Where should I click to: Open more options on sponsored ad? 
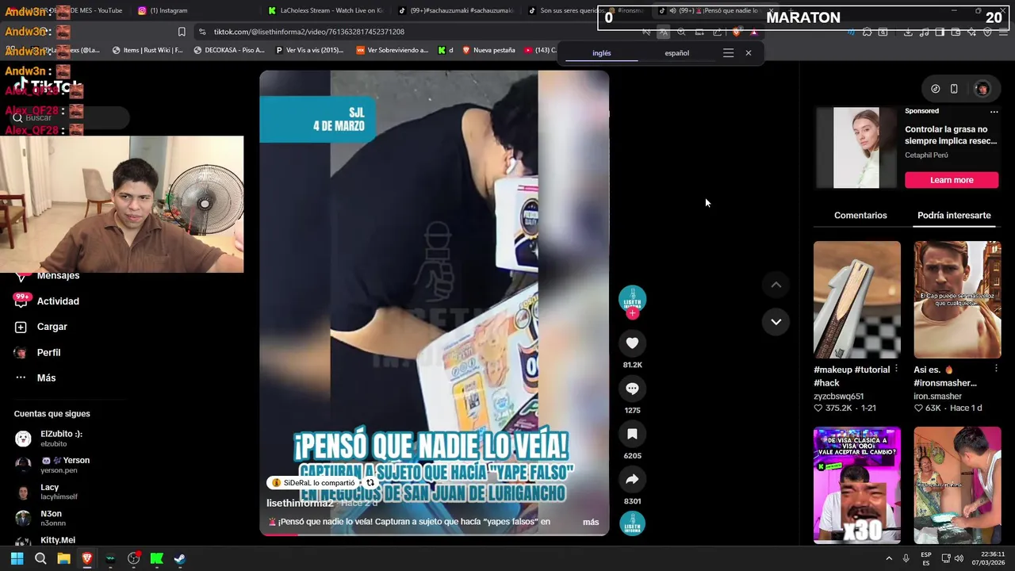coord(994,112)
